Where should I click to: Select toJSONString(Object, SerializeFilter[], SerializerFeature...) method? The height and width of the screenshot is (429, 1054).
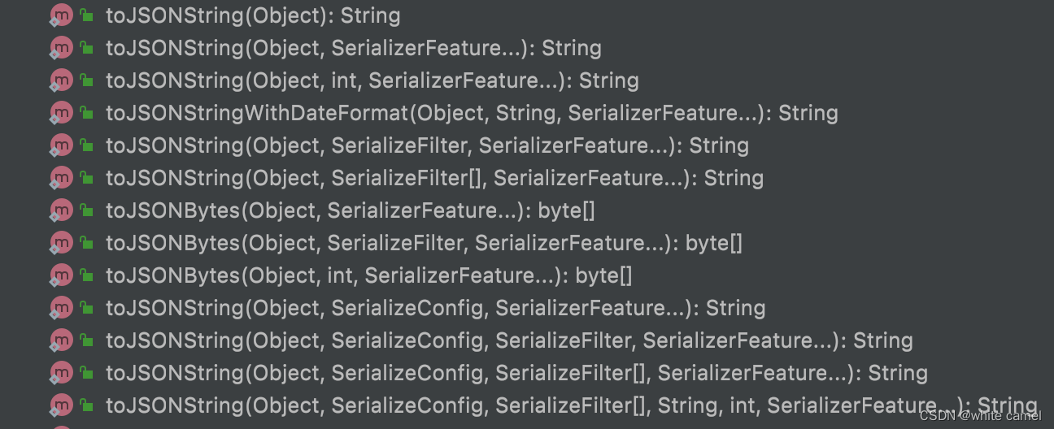click(434, 178)
